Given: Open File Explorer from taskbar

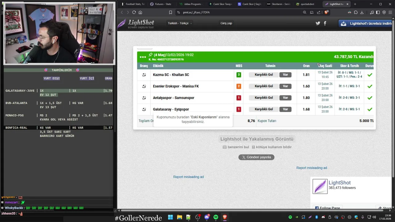Looking at the screenshot, I should (x=179, y=217).
